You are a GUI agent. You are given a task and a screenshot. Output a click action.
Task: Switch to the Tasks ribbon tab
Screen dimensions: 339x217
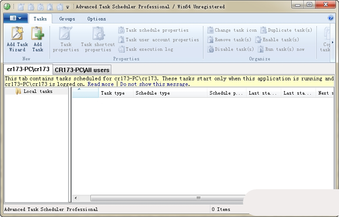(40, 19)
